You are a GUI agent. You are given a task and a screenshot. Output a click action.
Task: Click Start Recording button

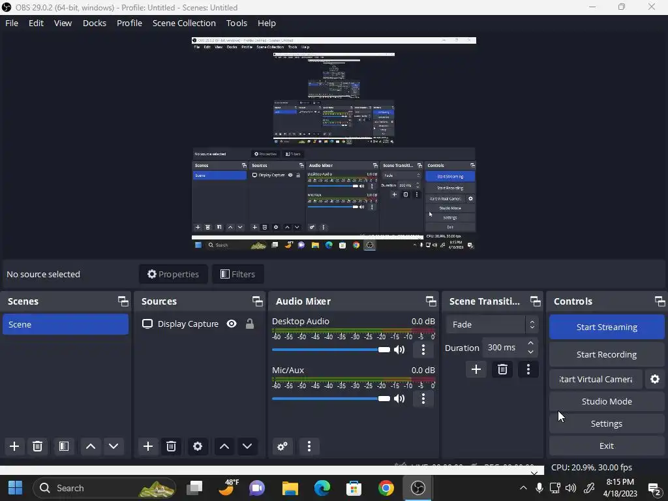tap(607, 354)
